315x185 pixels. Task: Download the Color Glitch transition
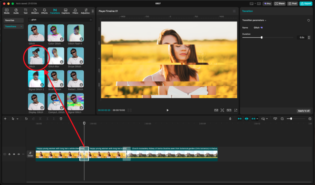click(62, 39)
